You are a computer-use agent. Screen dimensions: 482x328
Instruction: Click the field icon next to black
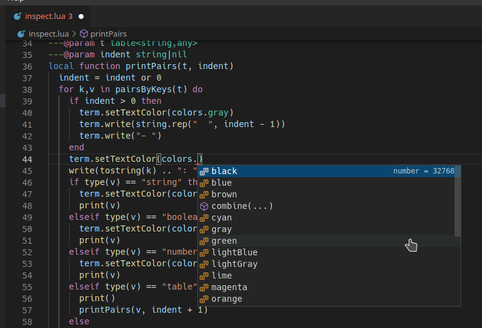coord(204,172)
